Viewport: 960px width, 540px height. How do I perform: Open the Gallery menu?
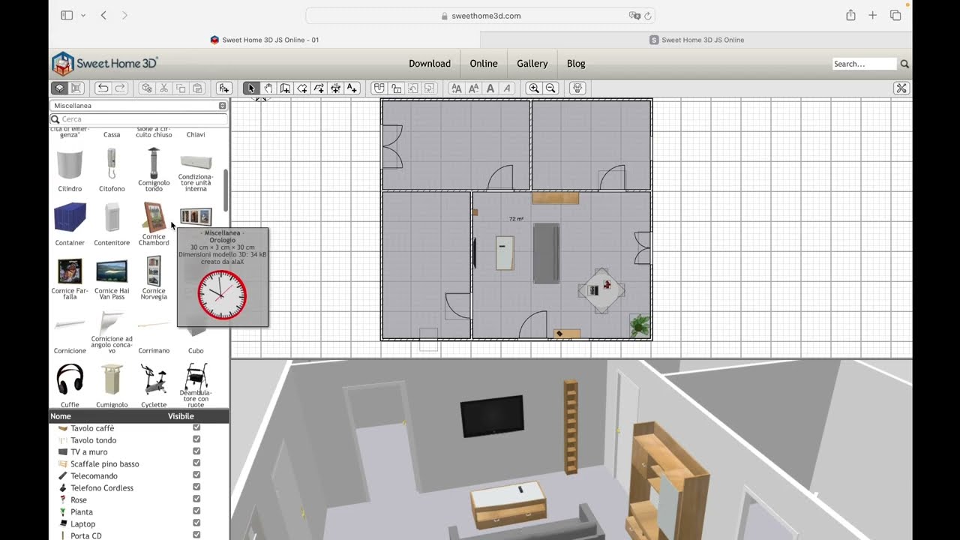pos(532,64)
